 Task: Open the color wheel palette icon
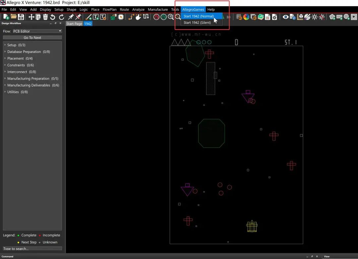[246, 17]
